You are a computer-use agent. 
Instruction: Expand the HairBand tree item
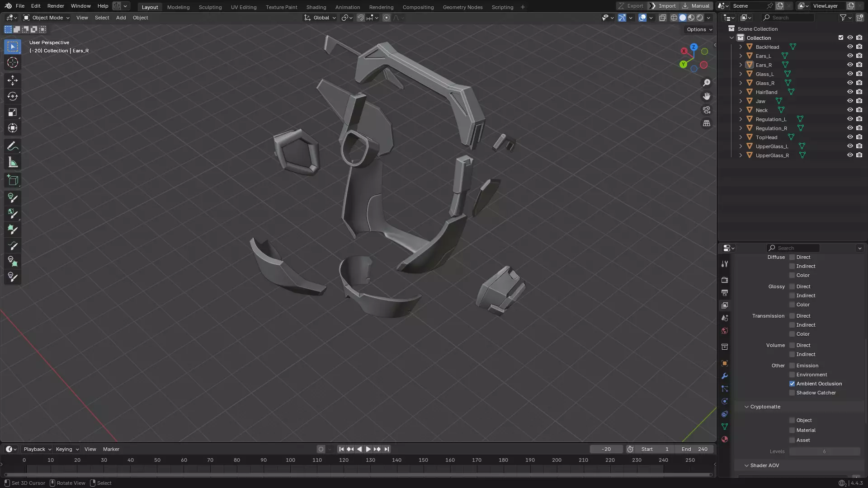741,92
